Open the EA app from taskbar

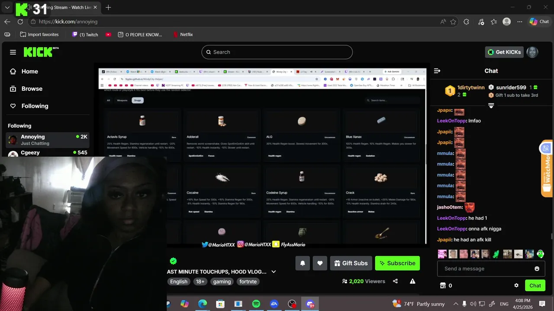(274, 304)
